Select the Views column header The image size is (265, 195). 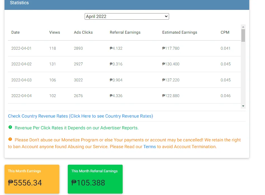(x=55, y=32)
